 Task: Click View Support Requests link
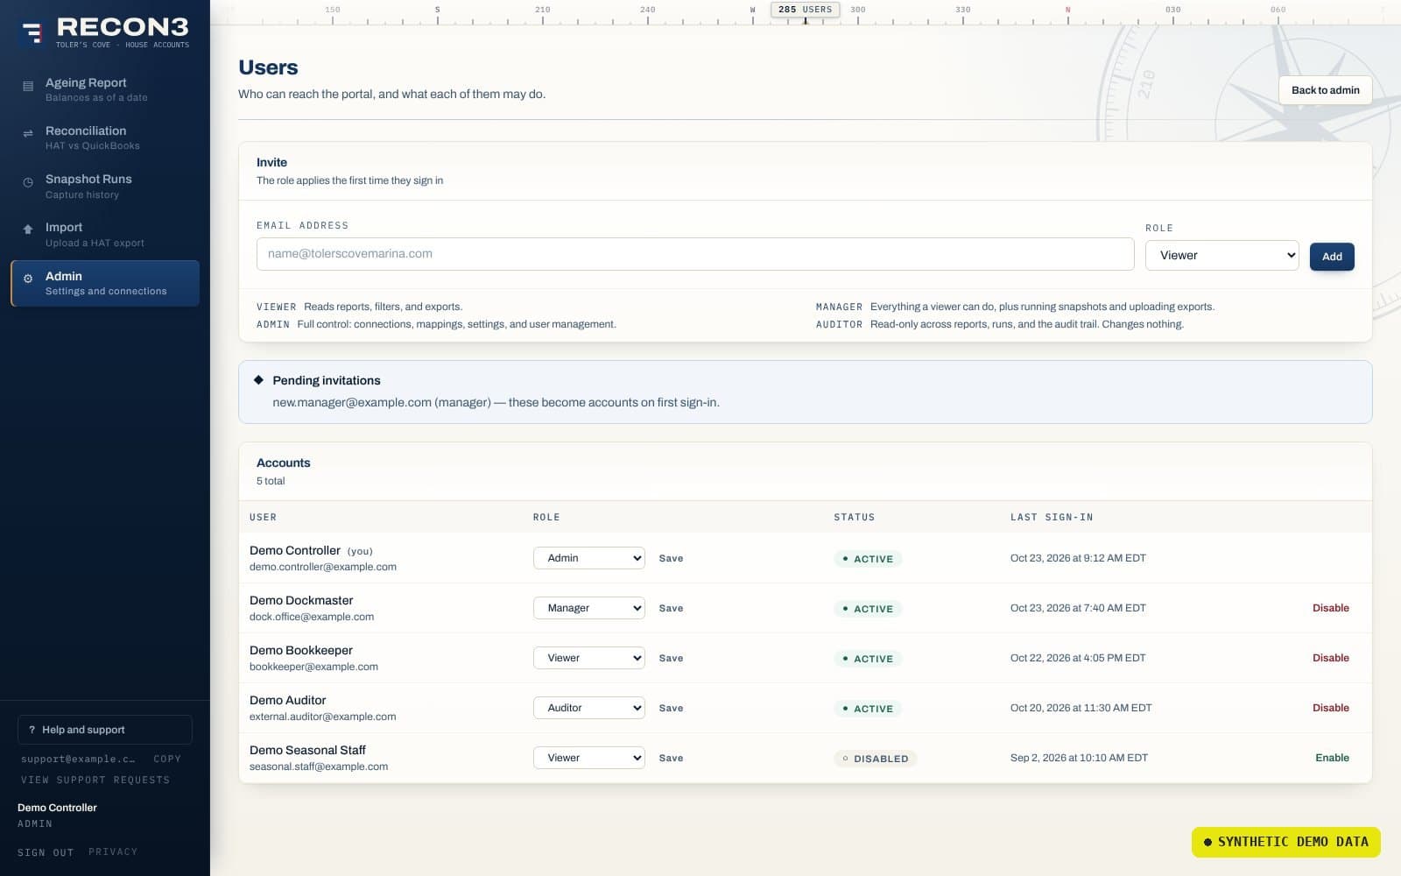point(95,780)
